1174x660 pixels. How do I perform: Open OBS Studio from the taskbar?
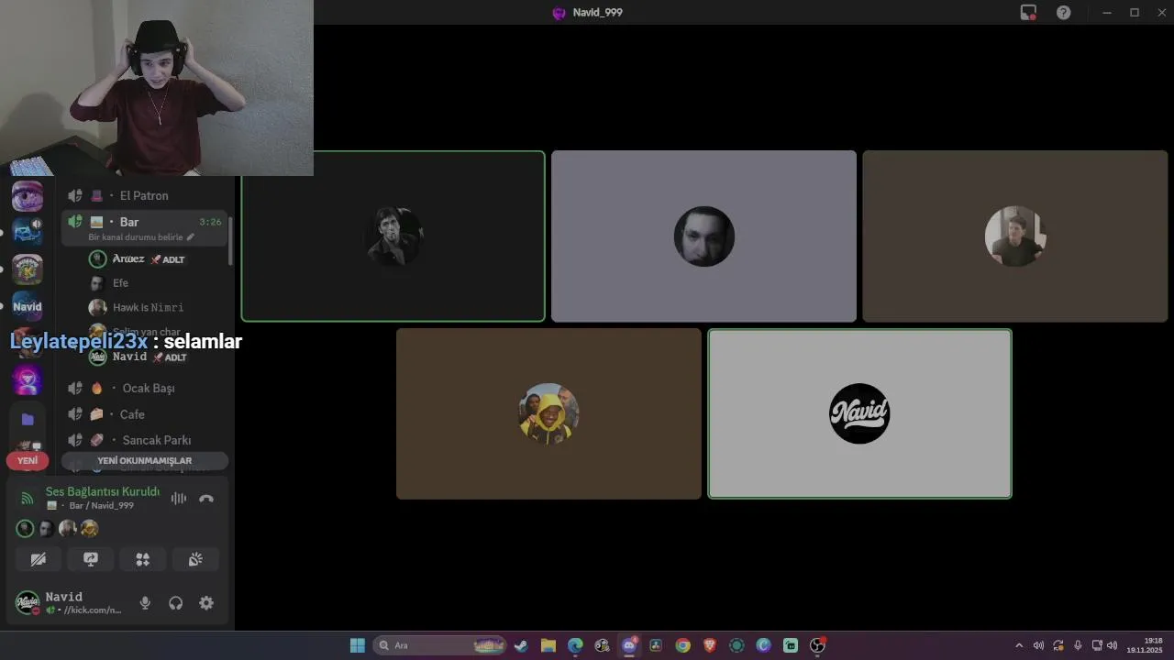pos(817,645)
